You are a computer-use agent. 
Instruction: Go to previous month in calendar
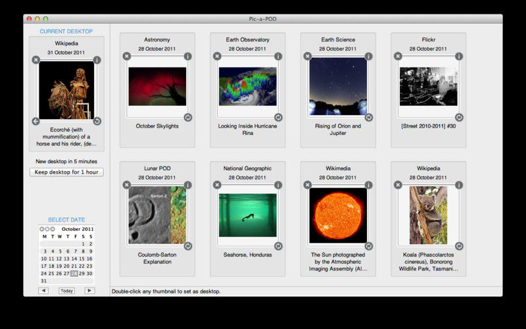pyautogui.click(x=43, y=291)
